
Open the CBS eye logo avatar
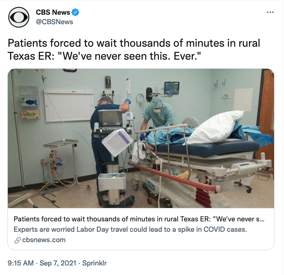click(19, 17)
